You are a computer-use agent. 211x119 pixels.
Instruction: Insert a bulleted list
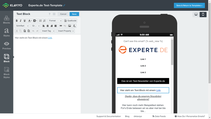pyautogui.click(x=40, y=21)
